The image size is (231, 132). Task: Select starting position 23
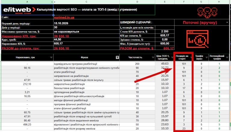coord(184,129)
